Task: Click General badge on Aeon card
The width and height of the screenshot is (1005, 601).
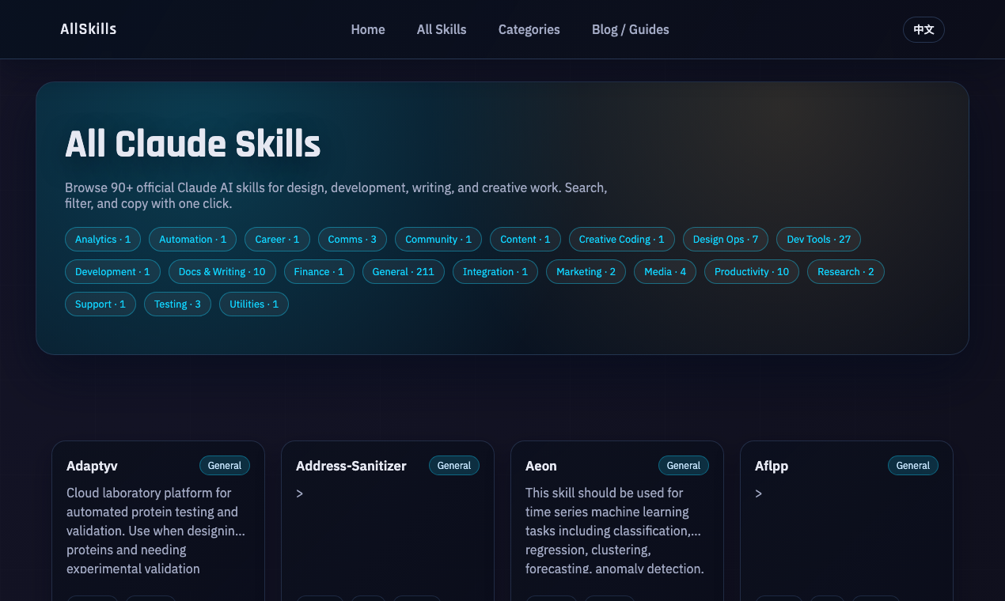Action: tap(684, 466)
